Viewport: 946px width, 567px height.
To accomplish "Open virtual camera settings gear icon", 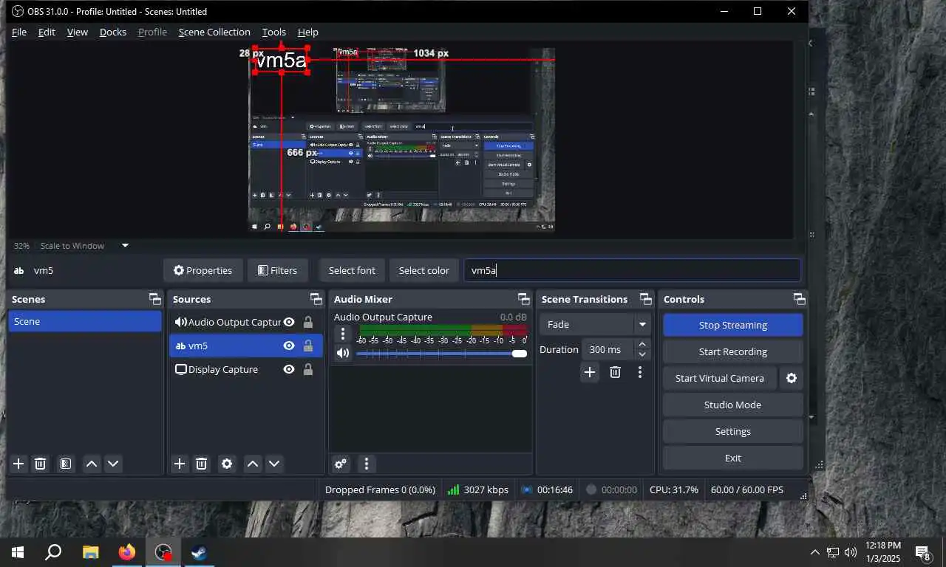I will pyautogui.click(x=792, y=378).
